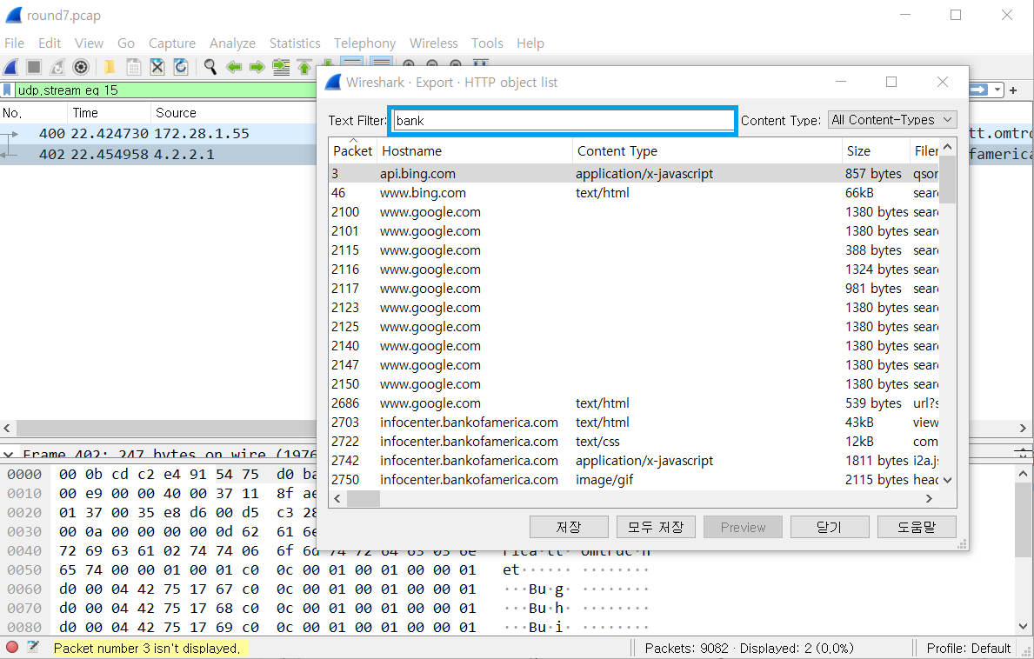Image resolution: width=1034 pixels, height=659 pixels.
Task: Click the 닫기 (Close) button
Action: [830, 527]
